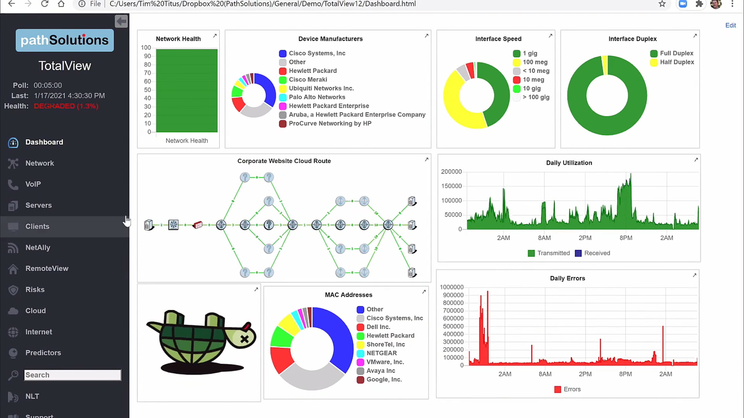Expand the Device Manufacturers chart
744x418 pixels.
pos(427,36)
